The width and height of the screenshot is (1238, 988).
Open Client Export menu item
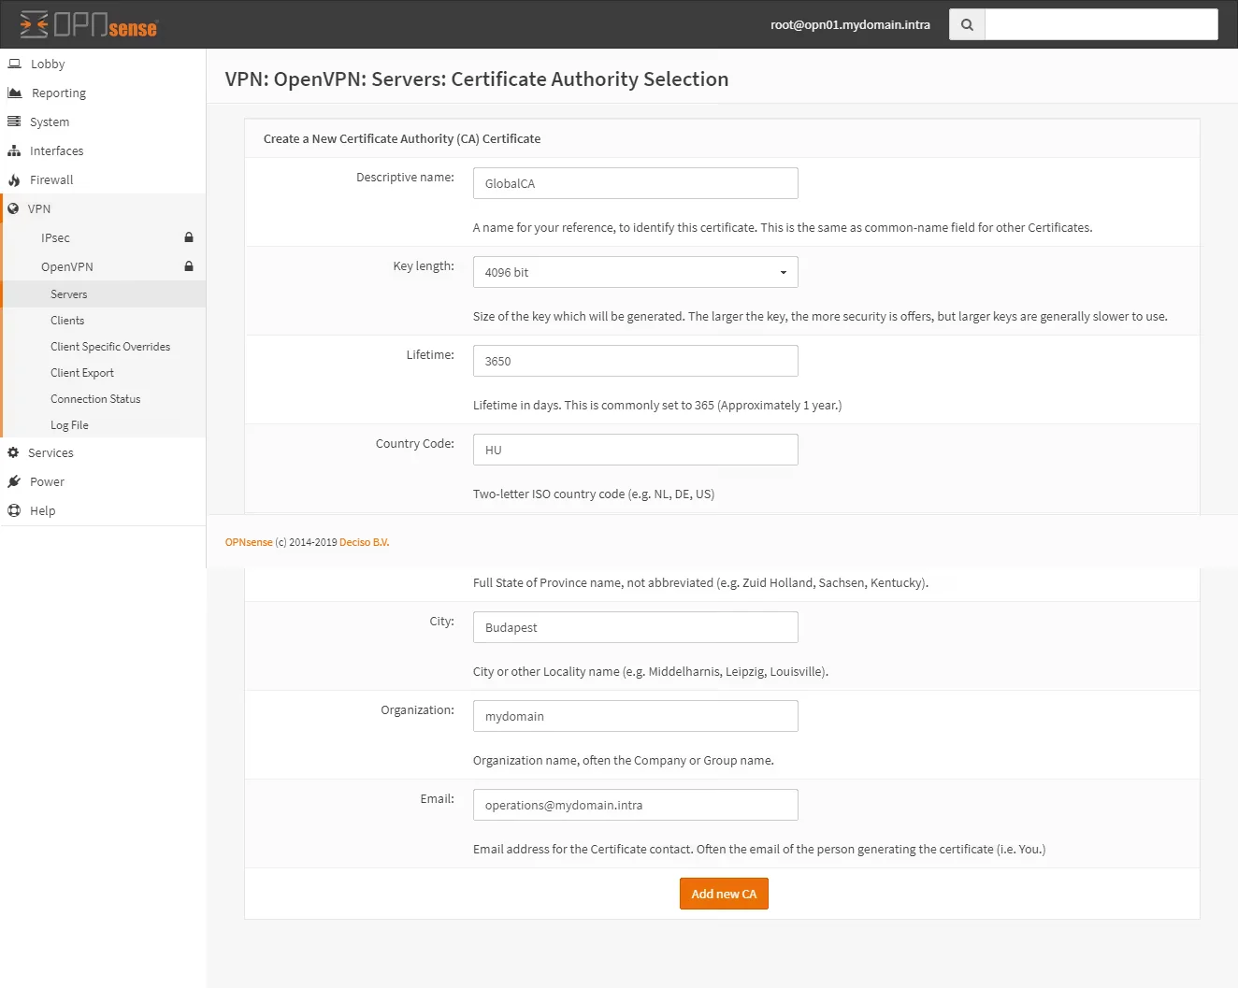[x=82, y=372]
